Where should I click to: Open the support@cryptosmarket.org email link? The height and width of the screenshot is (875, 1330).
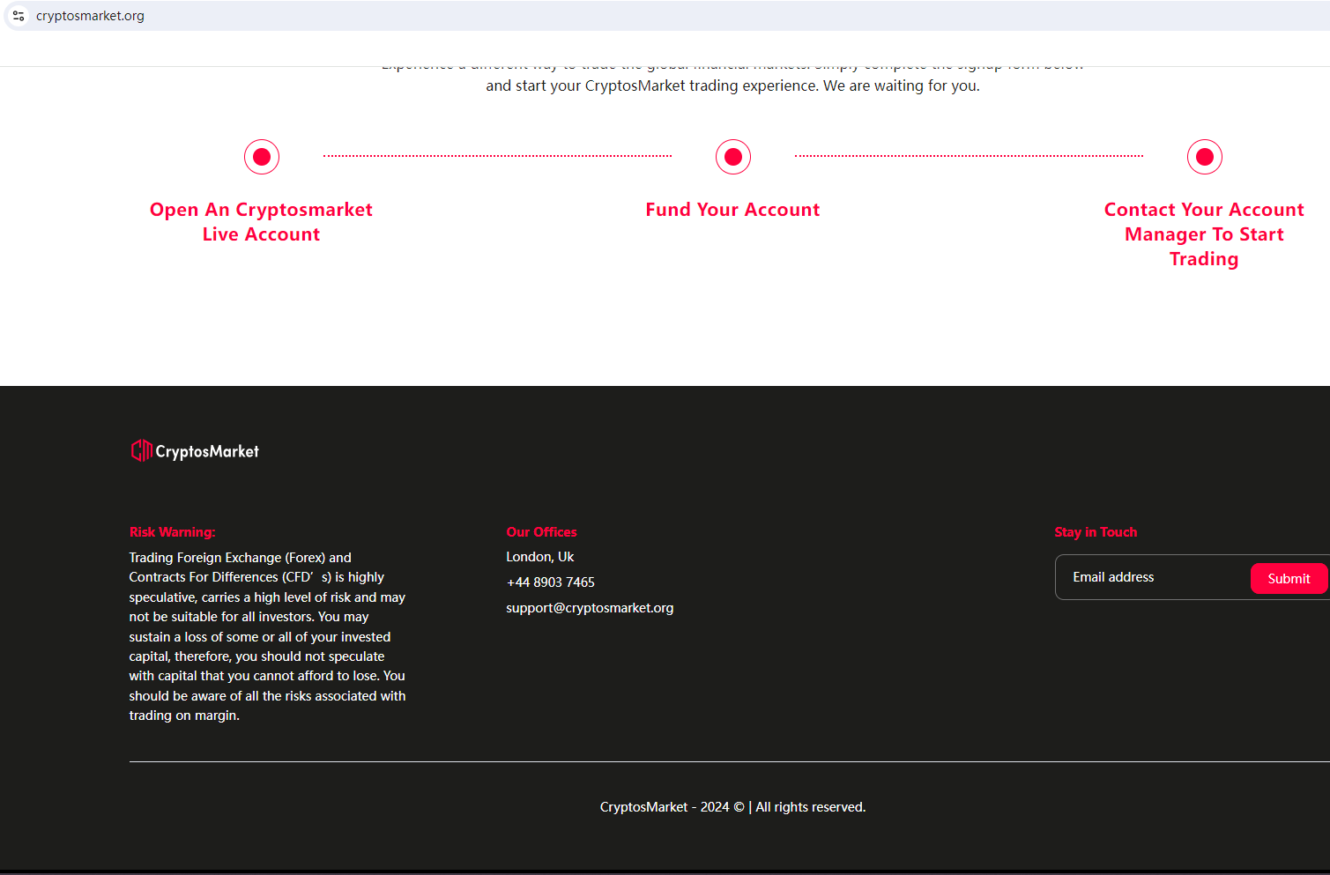(591, 608)
